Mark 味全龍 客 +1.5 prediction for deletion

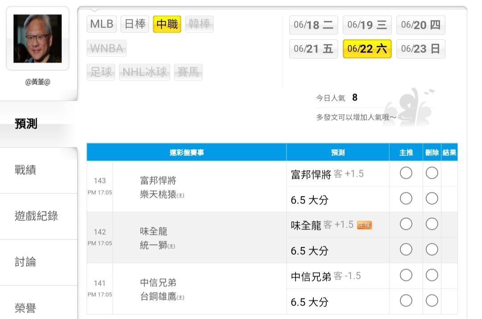(432, 225)
